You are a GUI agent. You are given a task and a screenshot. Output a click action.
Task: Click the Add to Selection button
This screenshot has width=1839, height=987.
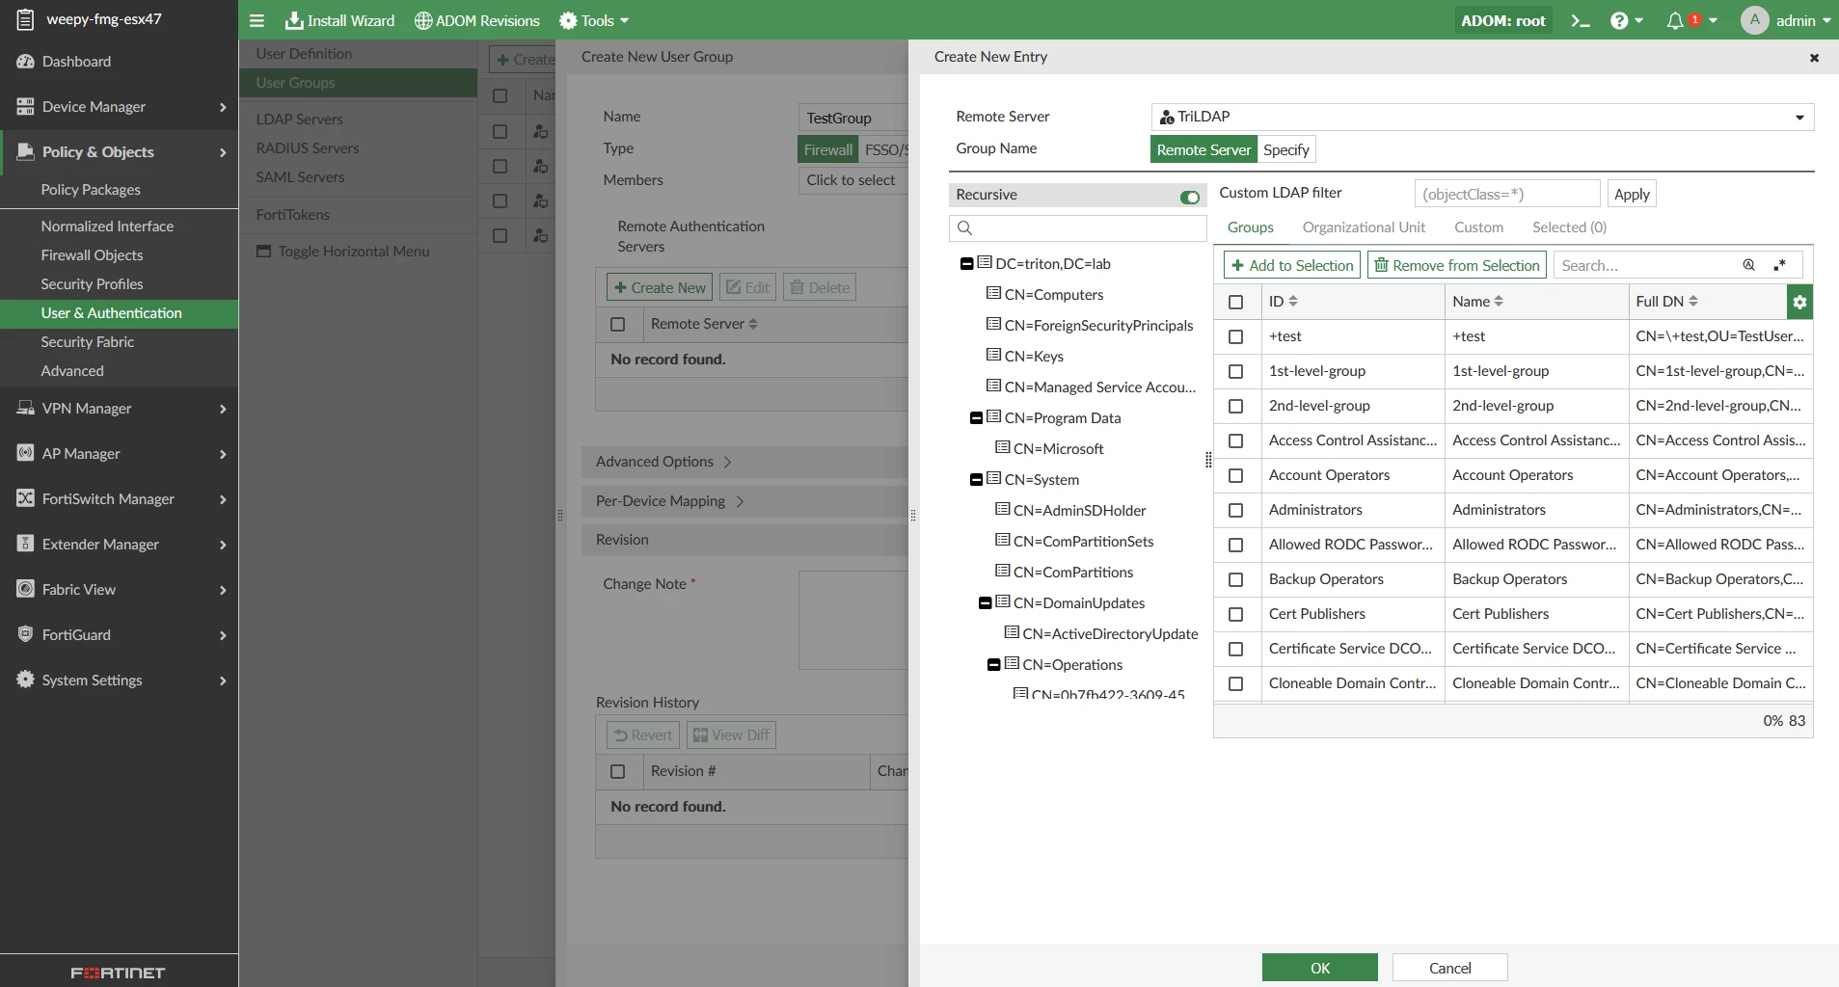(1292, 265)
